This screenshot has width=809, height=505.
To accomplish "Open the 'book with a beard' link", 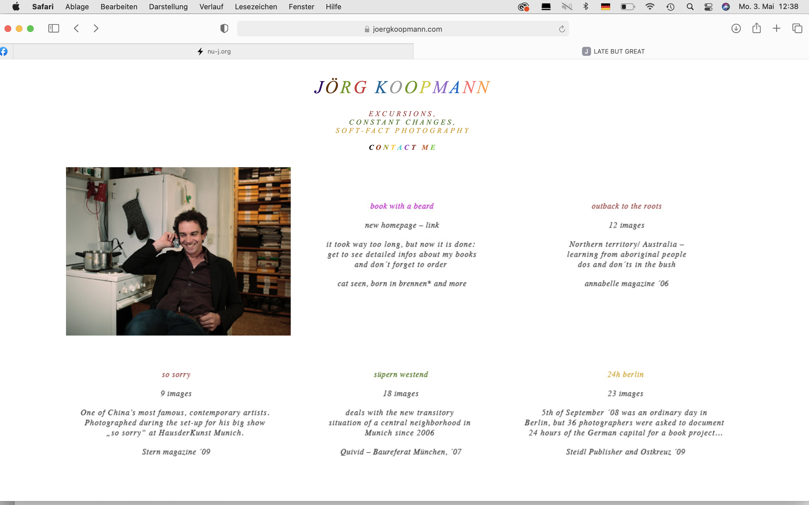I will point(401,206).
